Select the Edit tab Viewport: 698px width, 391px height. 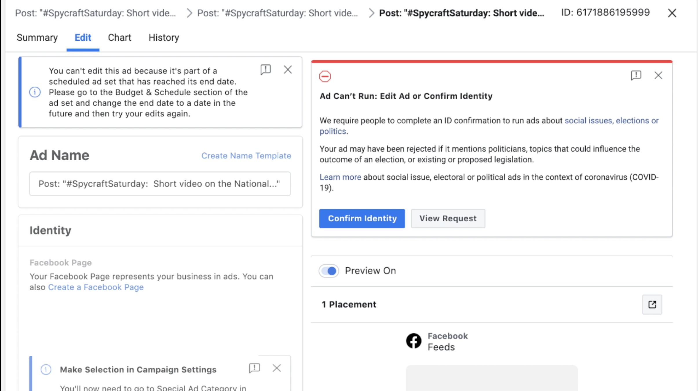coord(83,38)
